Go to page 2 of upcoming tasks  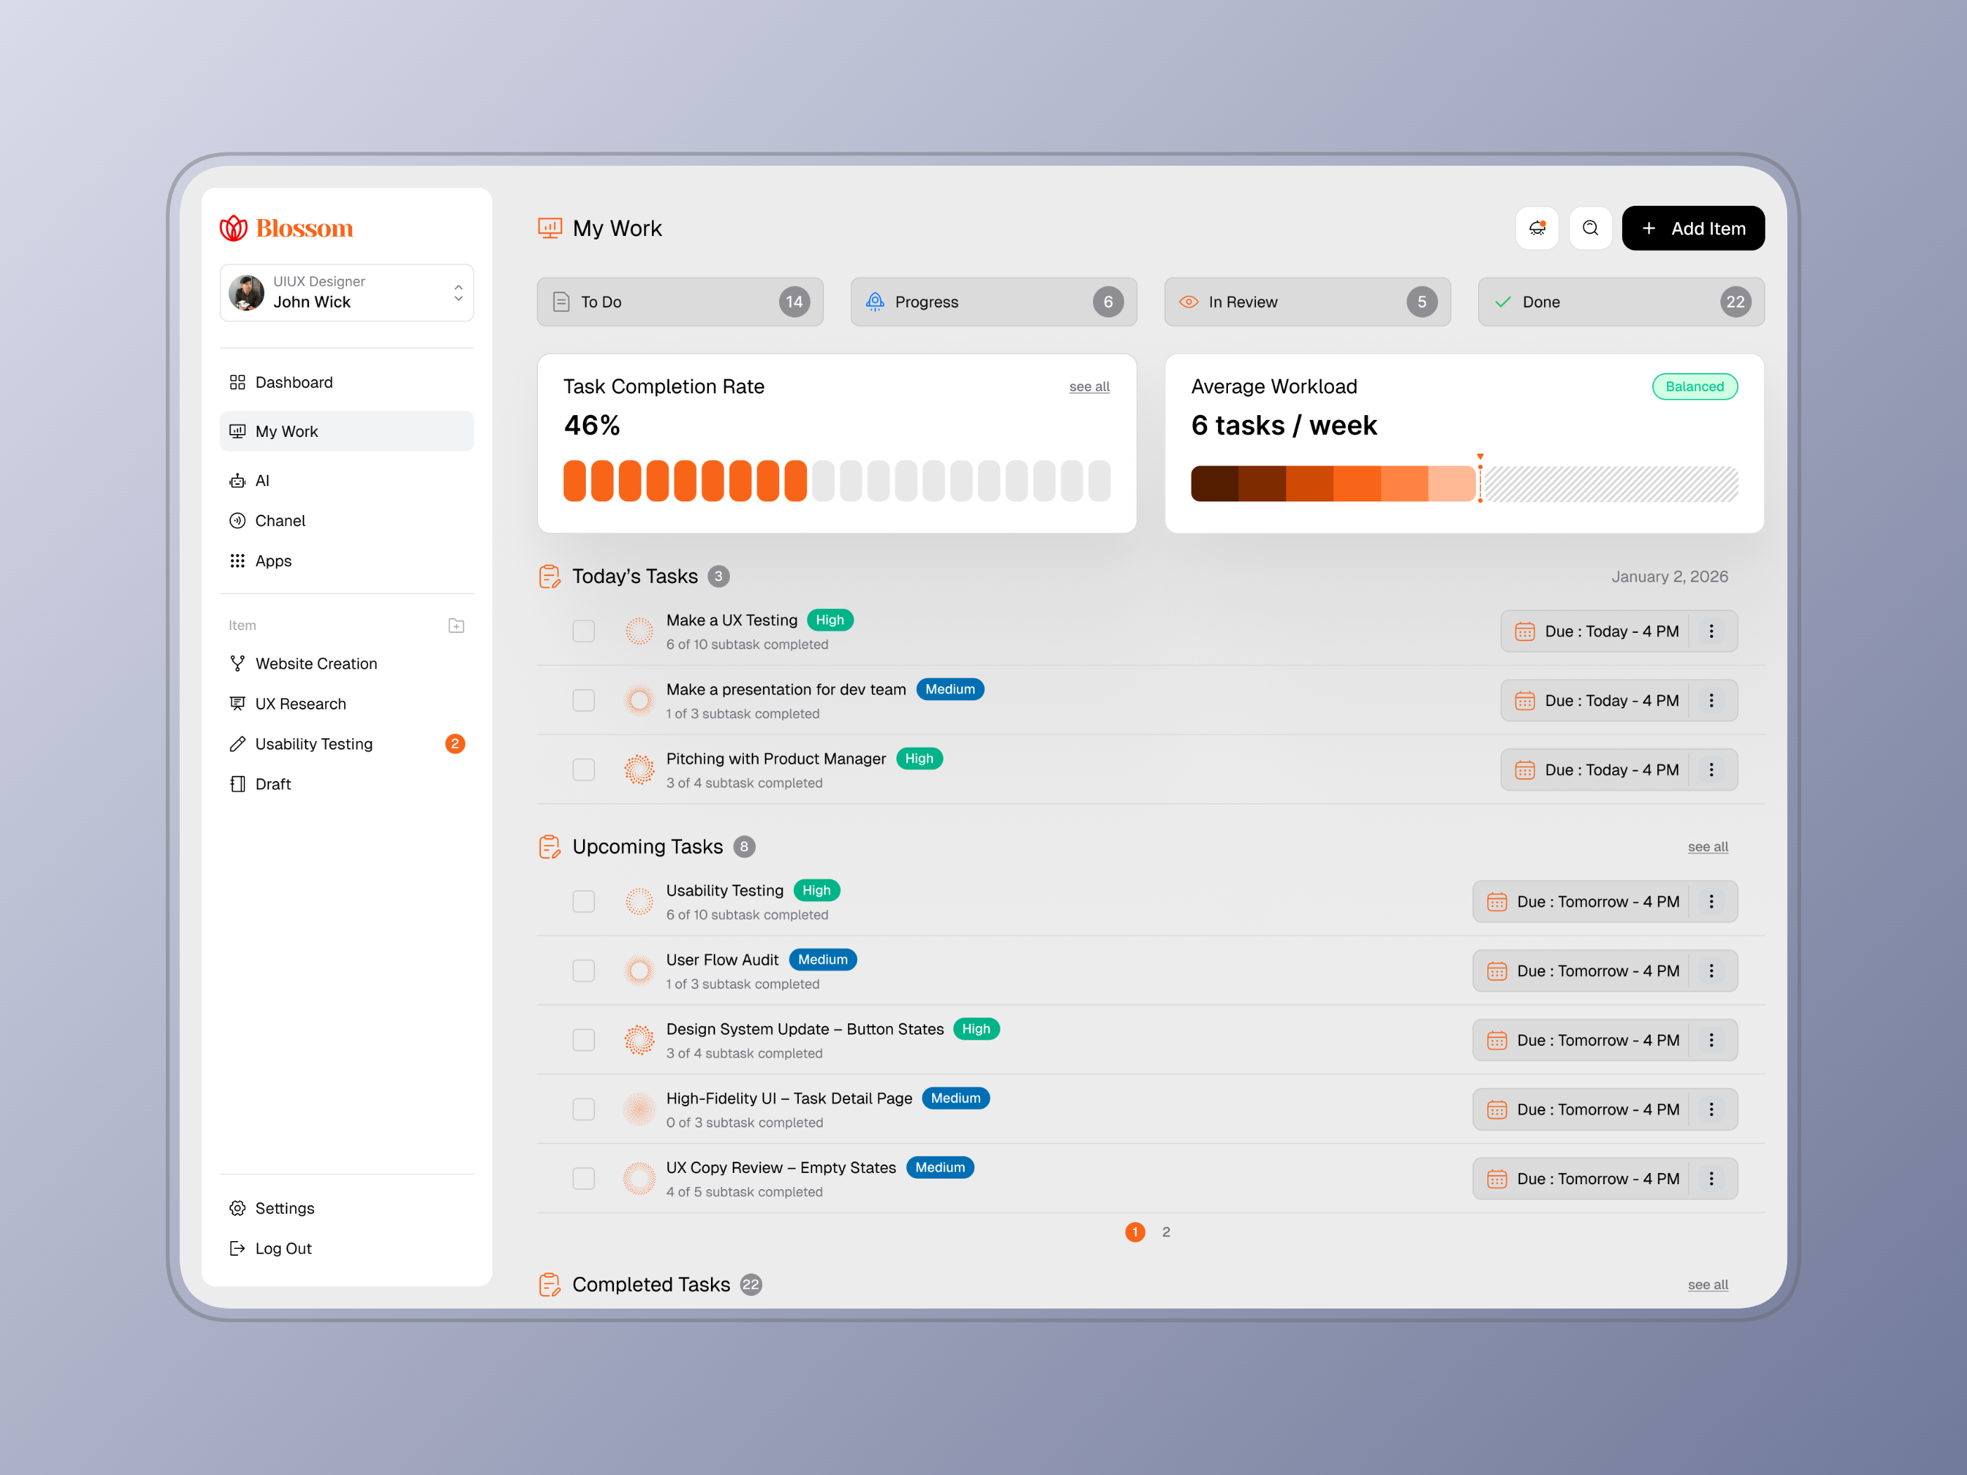[x=1165, y=1232]
